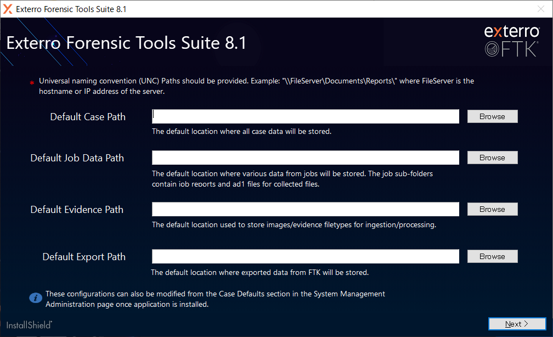Click the Default Case Path input field

(306, 116)
